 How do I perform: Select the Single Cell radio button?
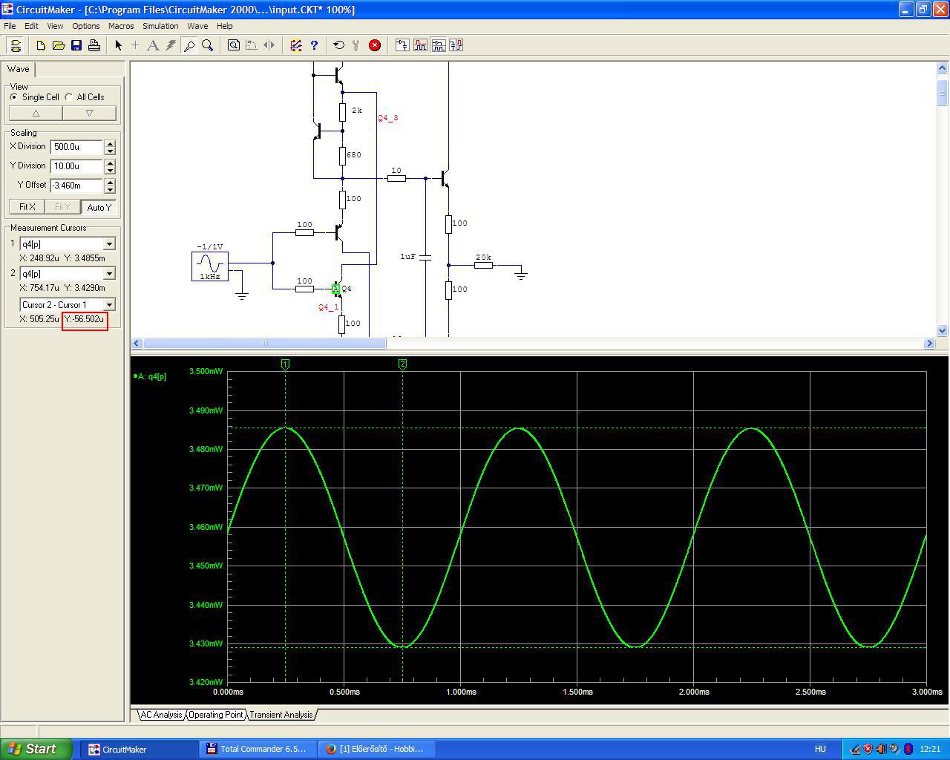tap(14, 97)
